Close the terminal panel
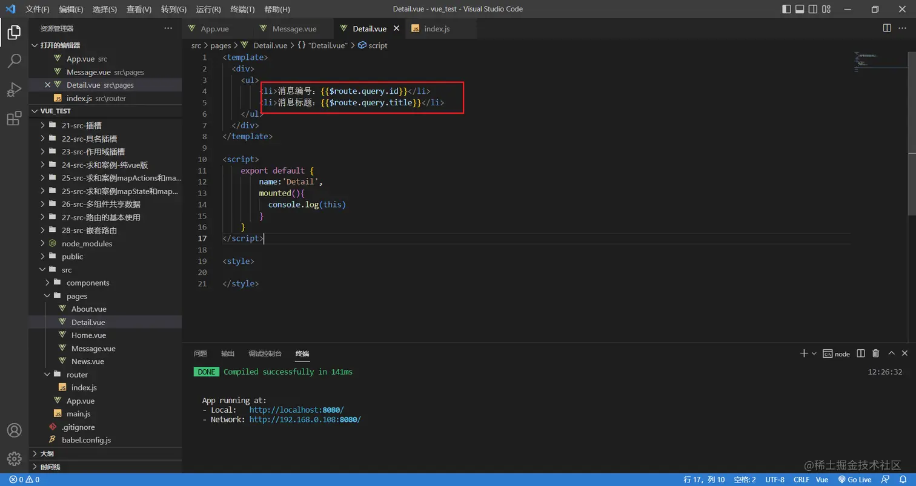Screen dimensions: 916x486 905,353
